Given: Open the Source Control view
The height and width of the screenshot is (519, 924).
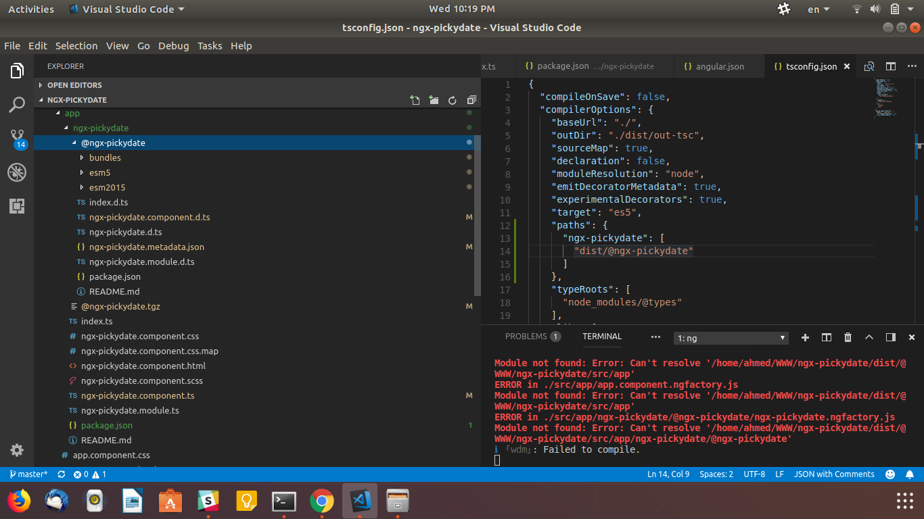Looking at the screenshot, I should 17,139.
